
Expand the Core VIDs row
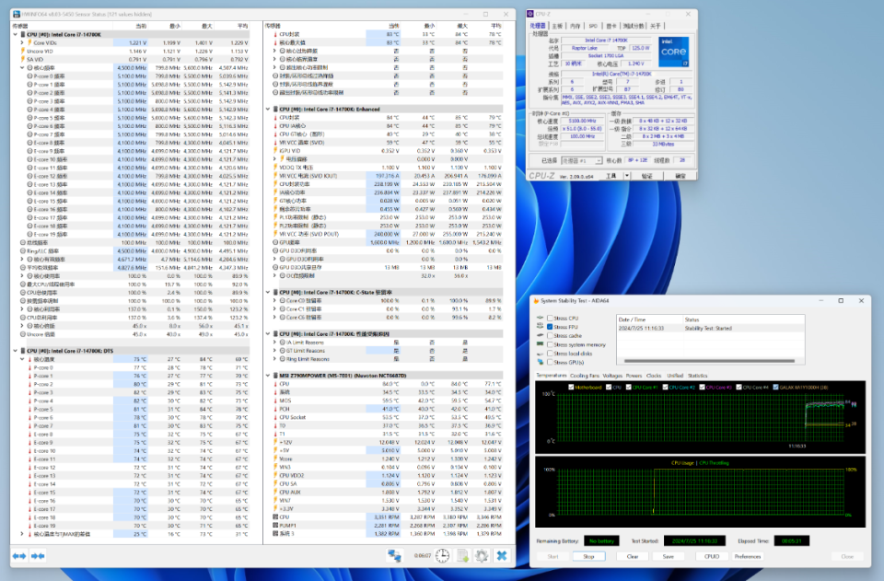click(x=22, y=43)
